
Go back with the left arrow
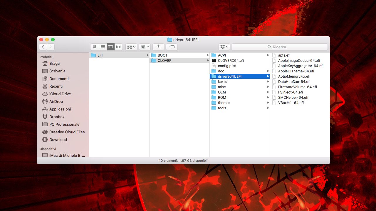tap(43, 47)
